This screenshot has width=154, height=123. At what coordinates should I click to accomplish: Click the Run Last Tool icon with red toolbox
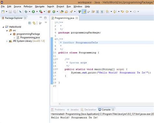[x=41, y=12]
